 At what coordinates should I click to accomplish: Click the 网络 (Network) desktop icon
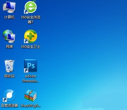[x=9, y=36]
